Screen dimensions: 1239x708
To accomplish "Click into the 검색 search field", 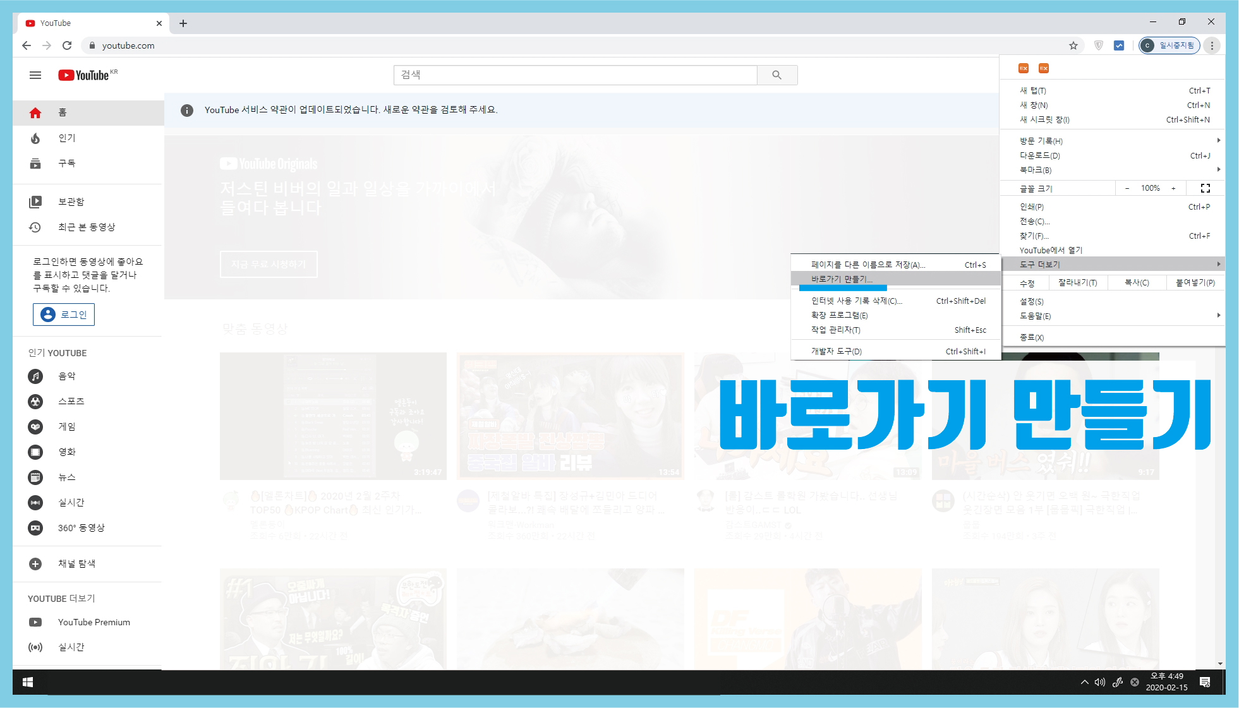I will click(575, 75).
